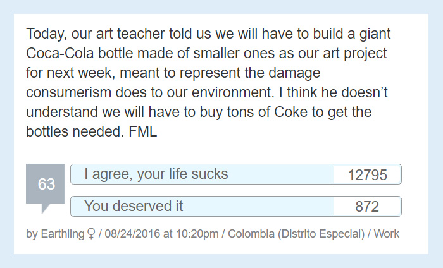Click the Colombia country link
Image resolution: width=443 pixels, height=268 pixels.
tap(251, 234)
